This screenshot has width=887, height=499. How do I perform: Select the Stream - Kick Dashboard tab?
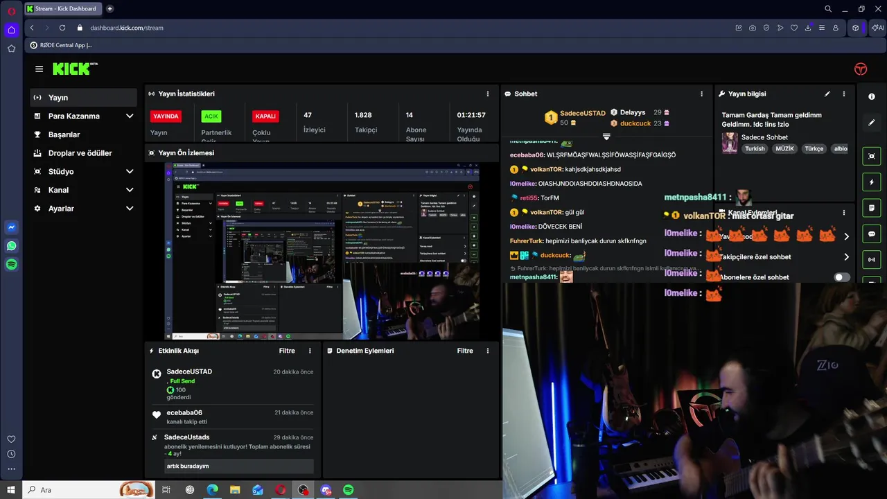point(62,9)
